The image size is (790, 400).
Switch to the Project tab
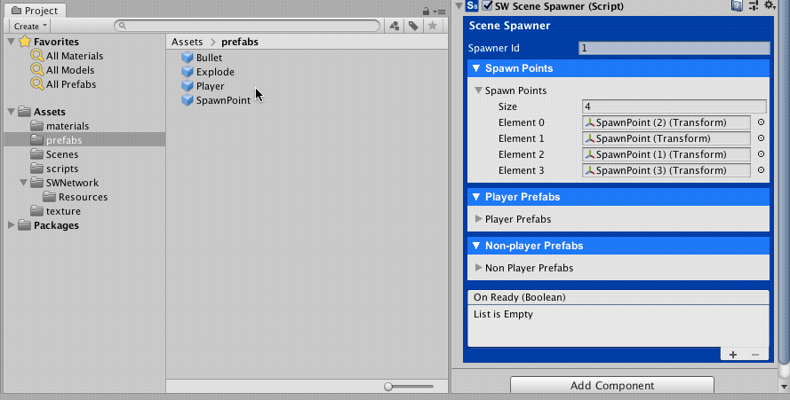click(x=35, y=11)
